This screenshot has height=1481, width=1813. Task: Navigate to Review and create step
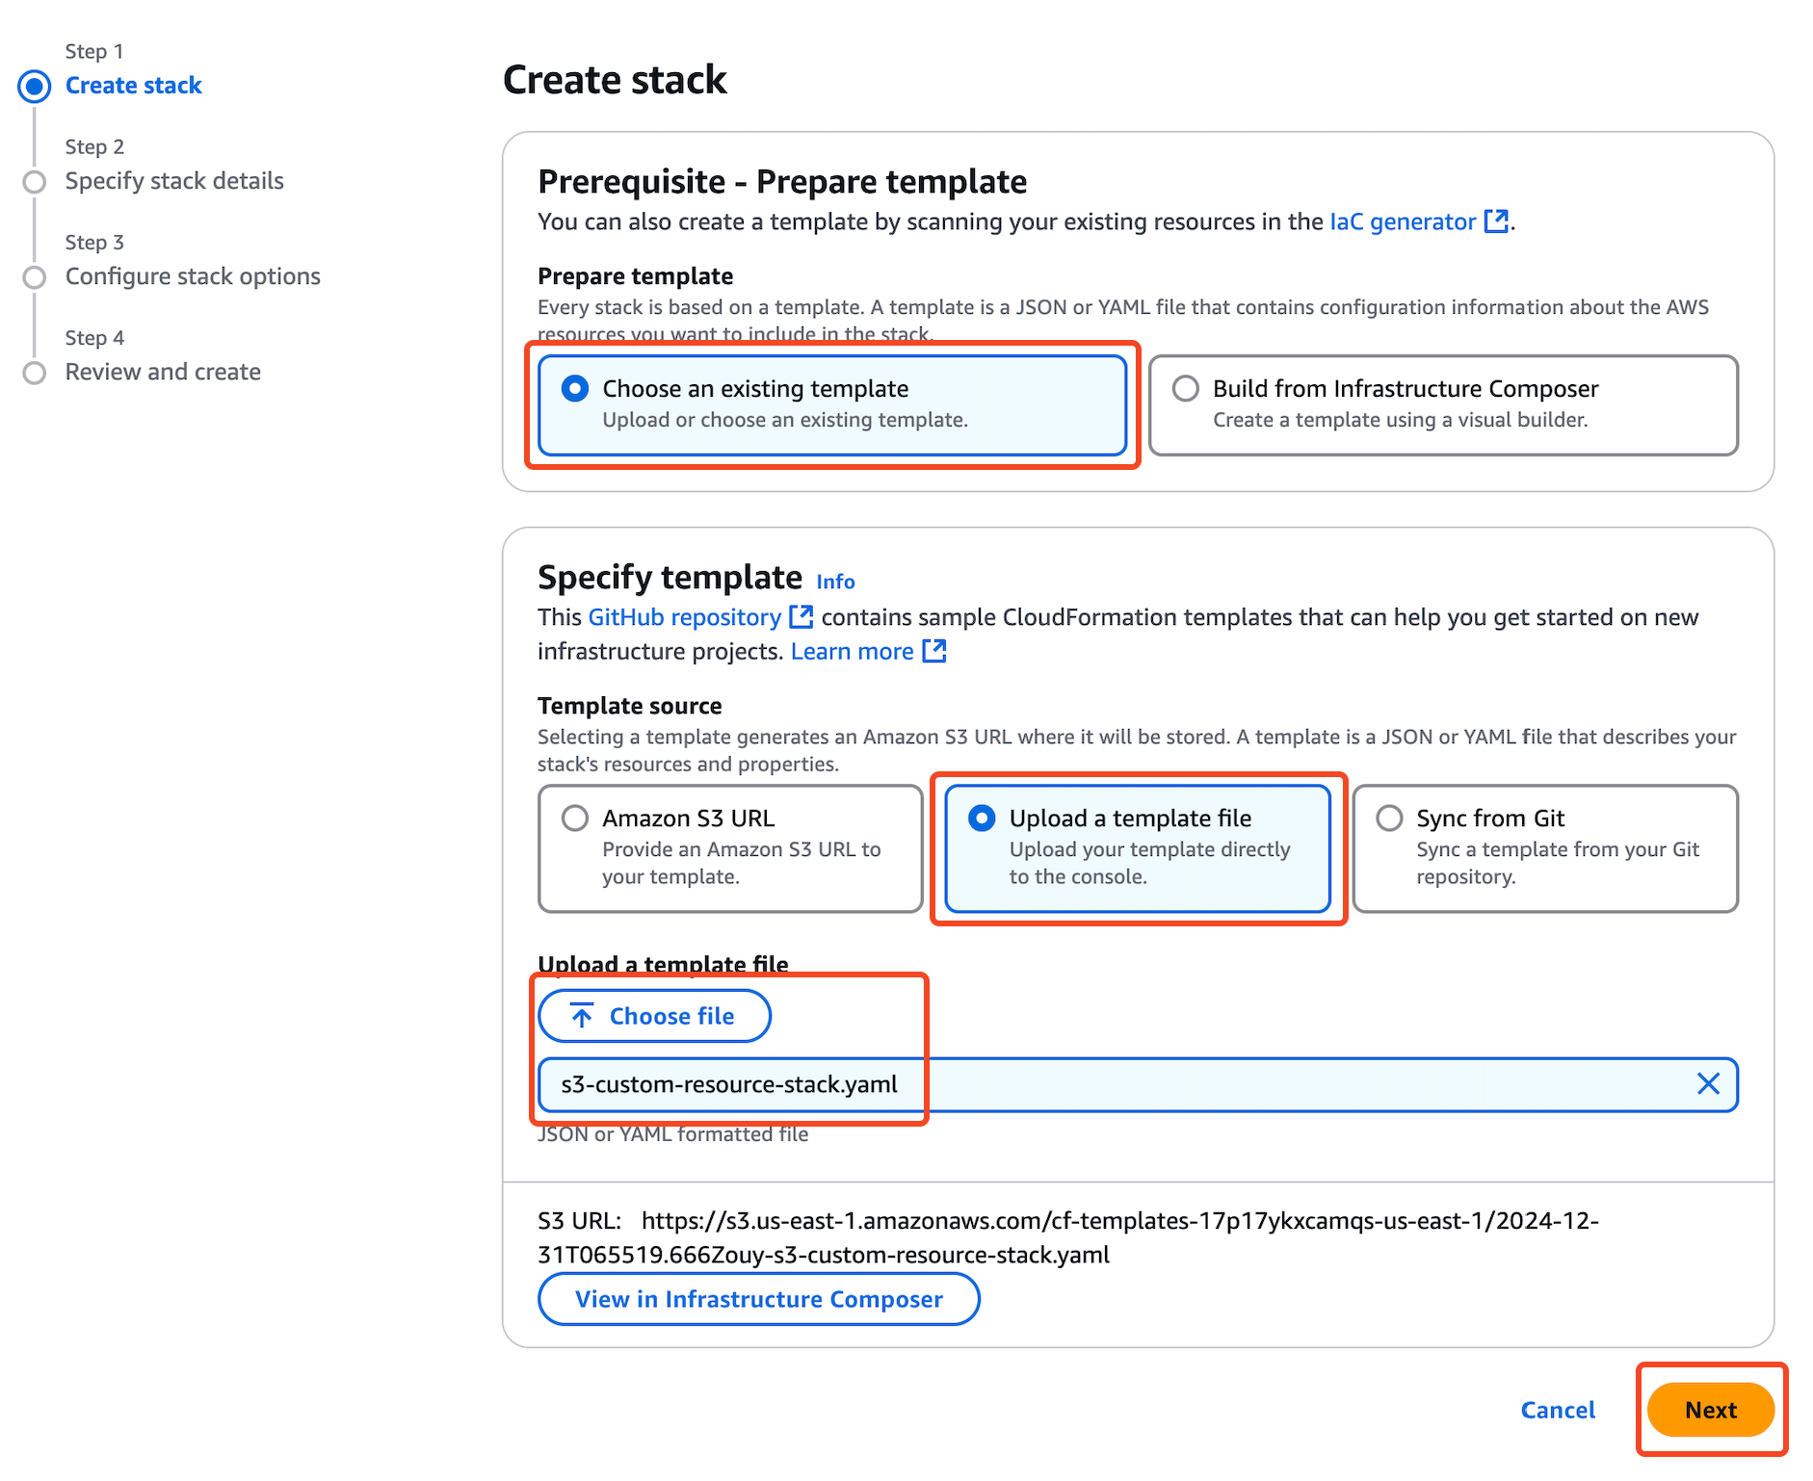coord(163,372)
